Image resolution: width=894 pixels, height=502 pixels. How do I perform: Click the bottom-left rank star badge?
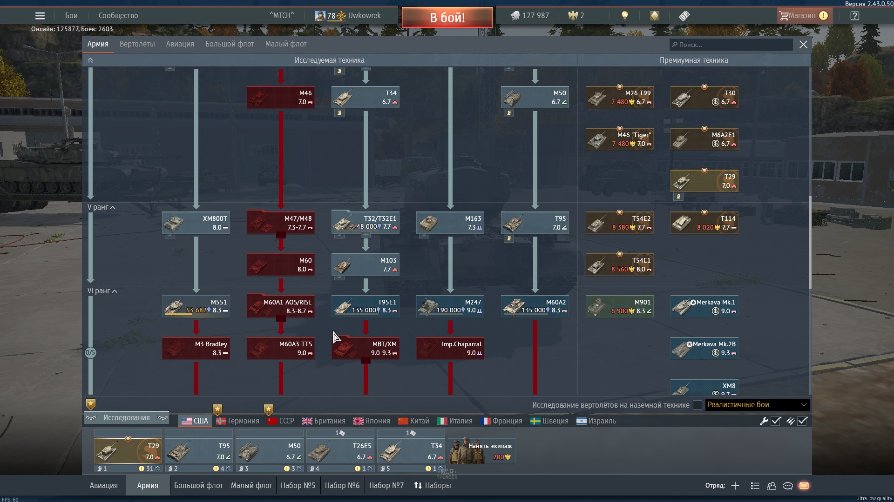[91, 404]
